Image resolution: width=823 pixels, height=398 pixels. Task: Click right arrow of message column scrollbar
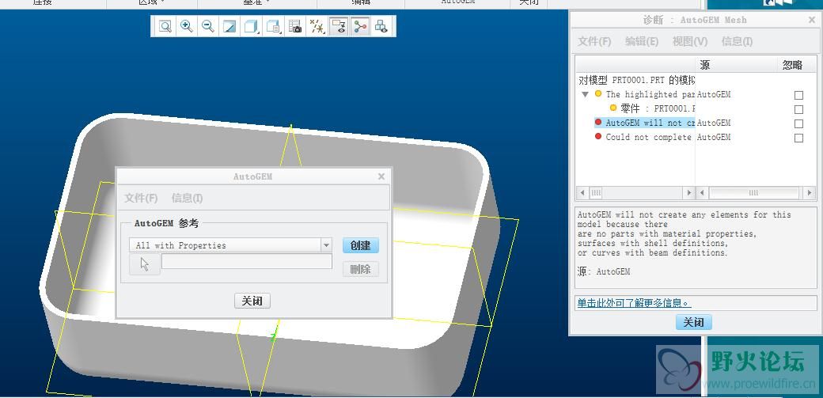click(690, 193)
